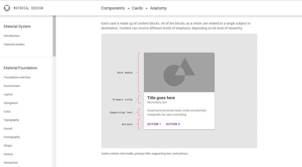Click the rich media shapes image in card
The width and height of the screenshot is (302, 167).
pos(179,72)
